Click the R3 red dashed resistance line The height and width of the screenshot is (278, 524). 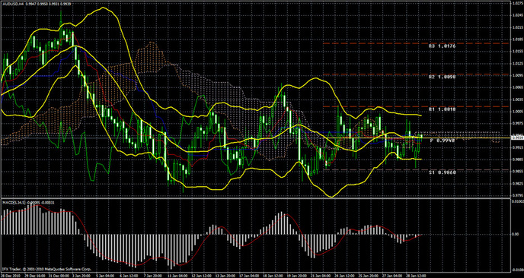[416, 43]
